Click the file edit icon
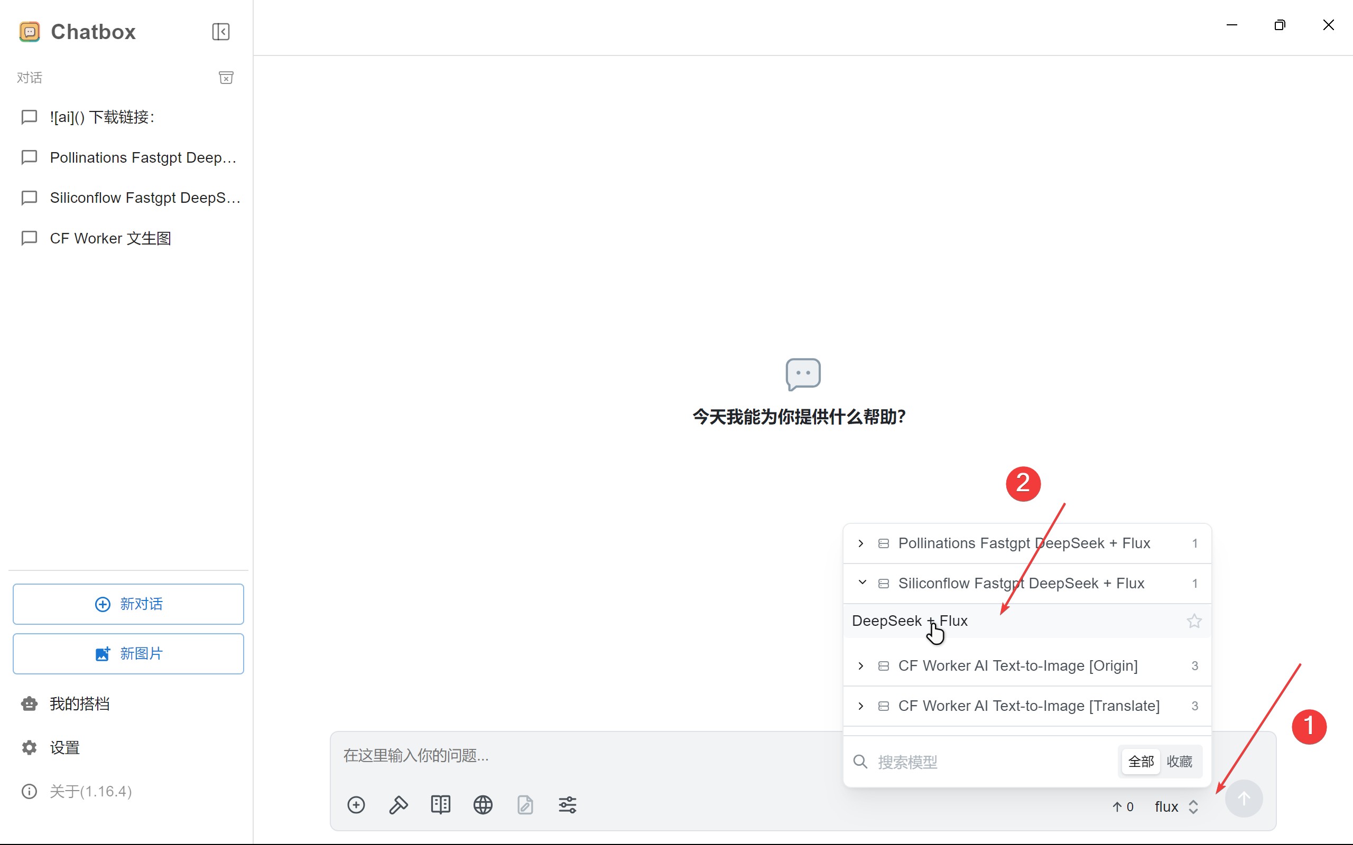1353x845 pixels. pos(525,805)
